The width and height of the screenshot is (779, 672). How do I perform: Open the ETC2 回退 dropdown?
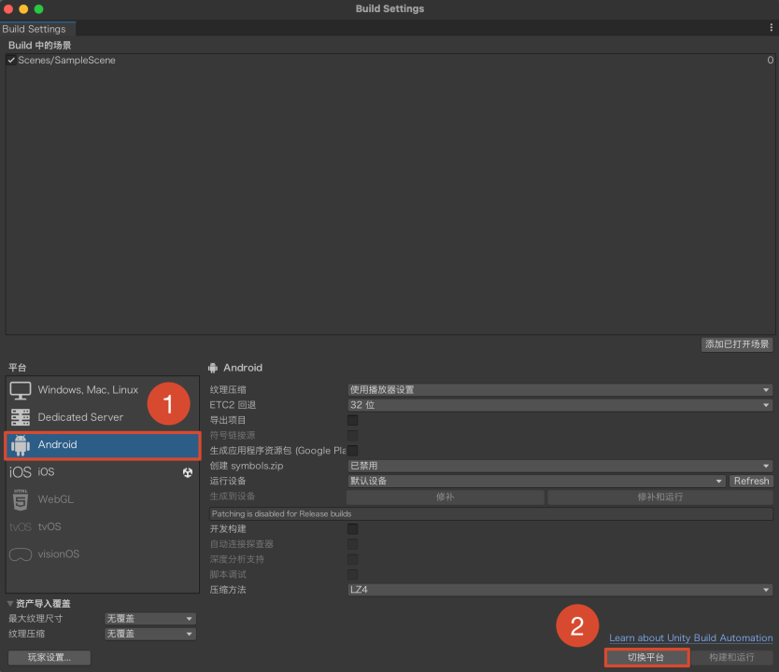(559, 405)
